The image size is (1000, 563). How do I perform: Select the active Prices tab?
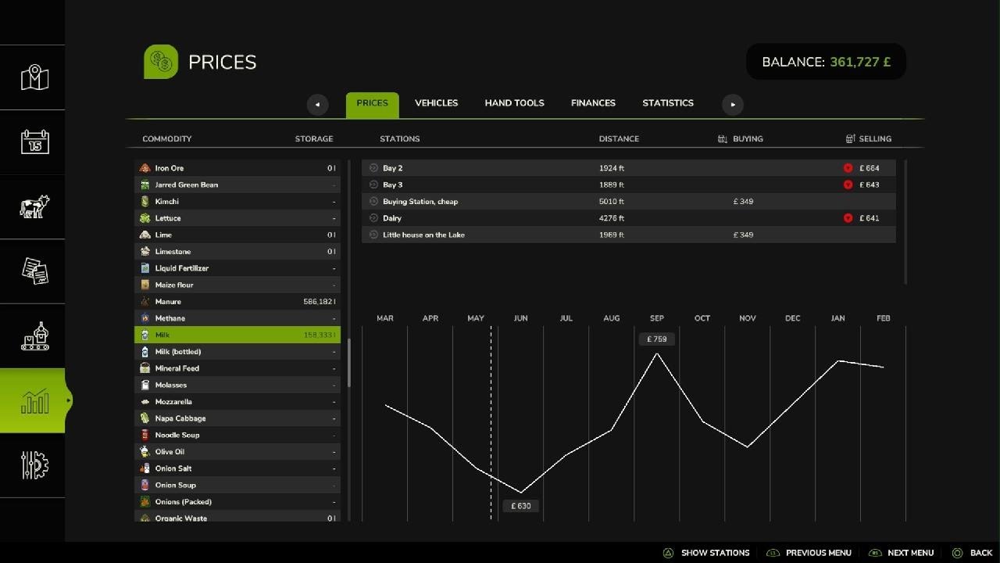tap(372, 105)
